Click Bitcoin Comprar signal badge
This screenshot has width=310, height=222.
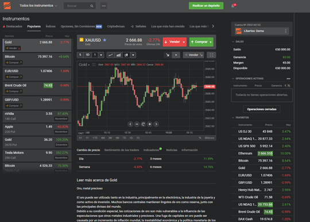coord(14,62)
